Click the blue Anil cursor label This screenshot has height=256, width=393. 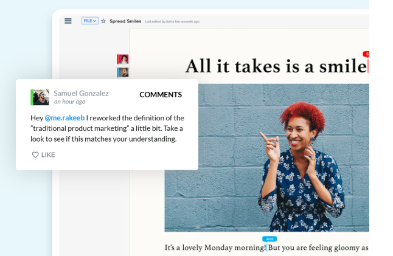tap(270, 239)
